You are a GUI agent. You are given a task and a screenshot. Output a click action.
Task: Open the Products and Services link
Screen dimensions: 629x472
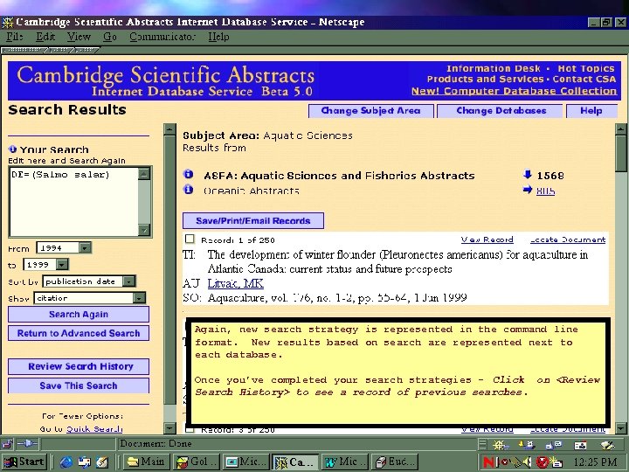click(x=485, y=79)
